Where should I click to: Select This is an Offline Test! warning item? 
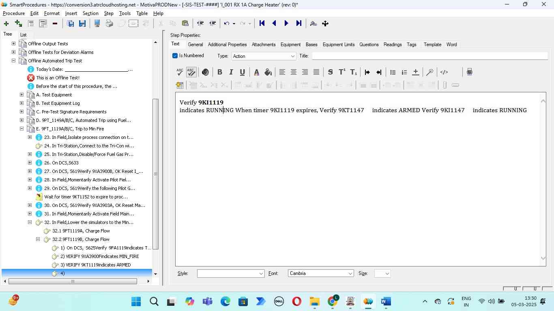click(x=58, y=78)
